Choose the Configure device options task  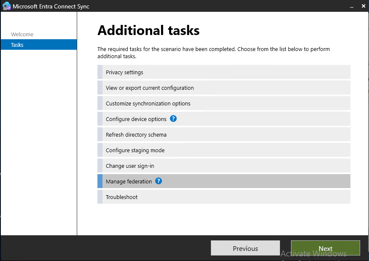coord(136,119)
